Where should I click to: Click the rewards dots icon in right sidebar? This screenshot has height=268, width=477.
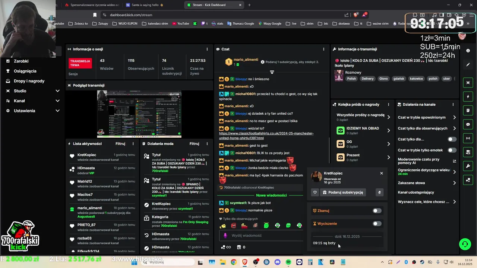pos(468,180)
